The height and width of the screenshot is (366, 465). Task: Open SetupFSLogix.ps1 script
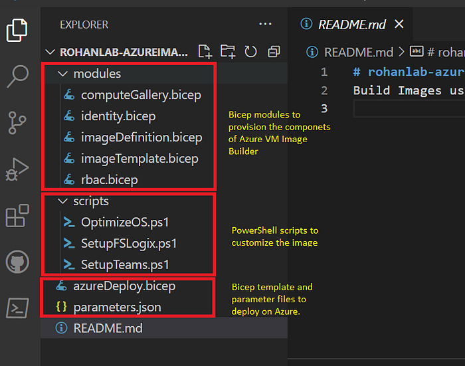[129, 243]
